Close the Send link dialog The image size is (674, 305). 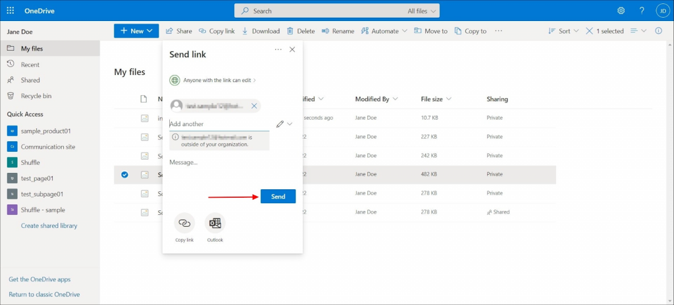coord(292,49)
